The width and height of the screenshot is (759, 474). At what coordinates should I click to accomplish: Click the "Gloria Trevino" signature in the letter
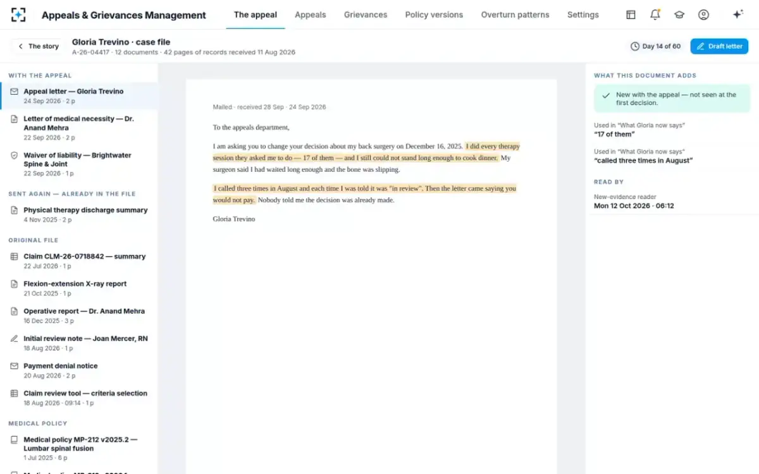click(x=234, y=219)
